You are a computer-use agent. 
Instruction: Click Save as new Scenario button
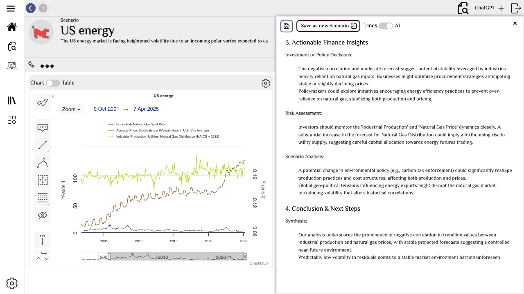[328, 26]
